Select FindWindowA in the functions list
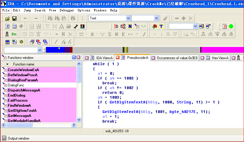Image resolution: width=244 pixels, height=142 pixels. point(39,106)
